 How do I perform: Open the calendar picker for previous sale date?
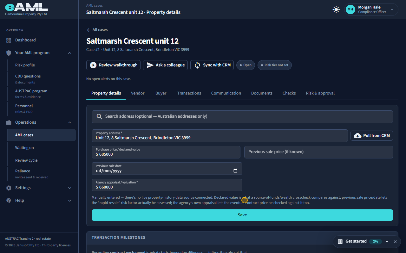tap(235, 171)
